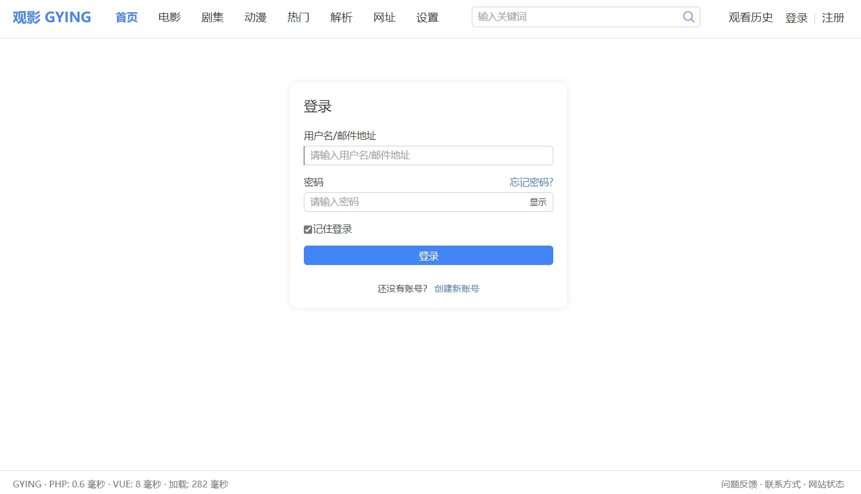Click the 观影 GYING logo
Viewport: 861px width, 494px height.
coord(51,17)
